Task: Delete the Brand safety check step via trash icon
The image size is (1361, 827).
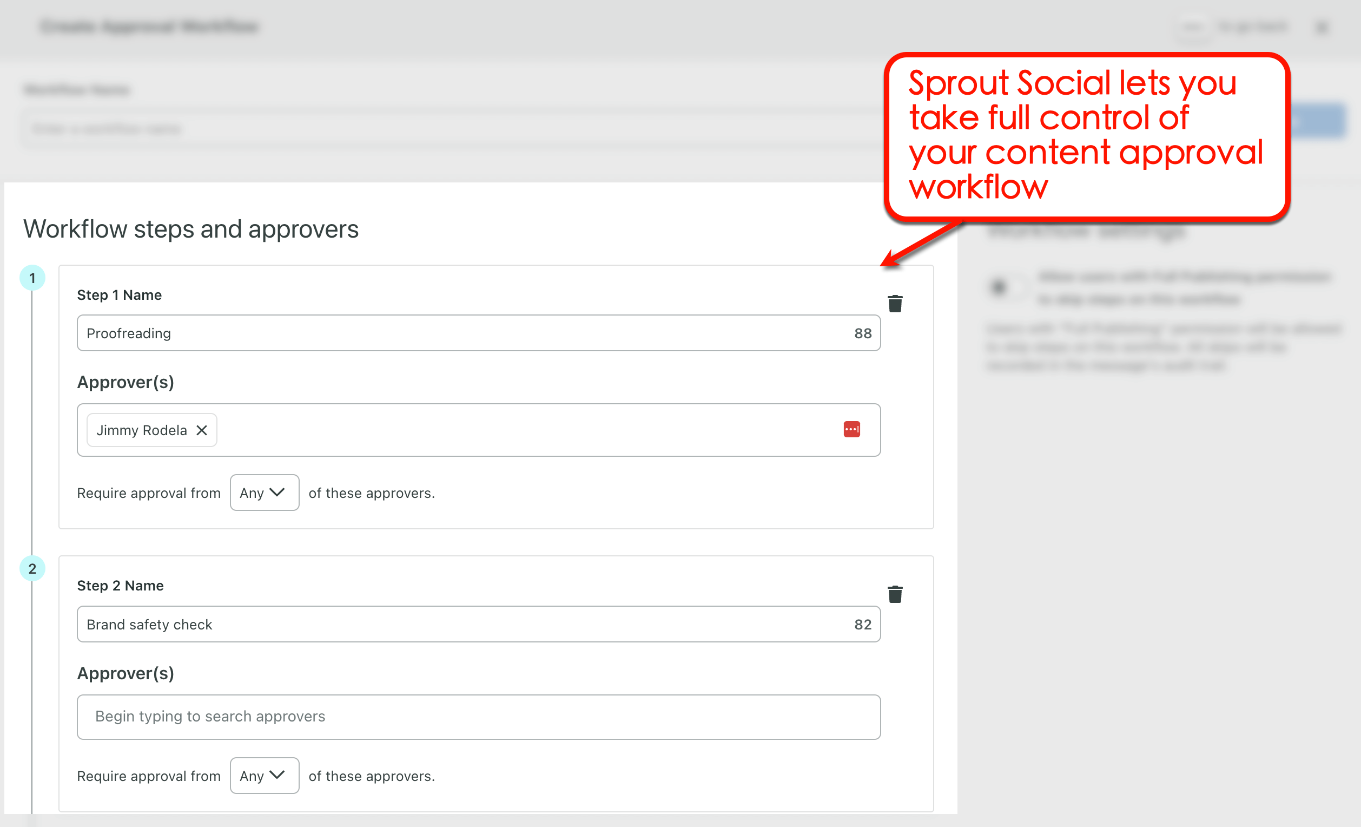Action: tap(895, 594)
